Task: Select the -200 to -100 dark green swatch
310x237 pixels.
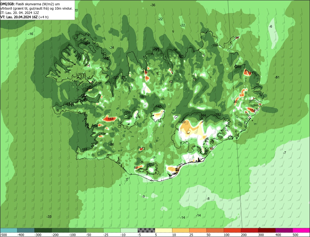Action: coord(60,230)
